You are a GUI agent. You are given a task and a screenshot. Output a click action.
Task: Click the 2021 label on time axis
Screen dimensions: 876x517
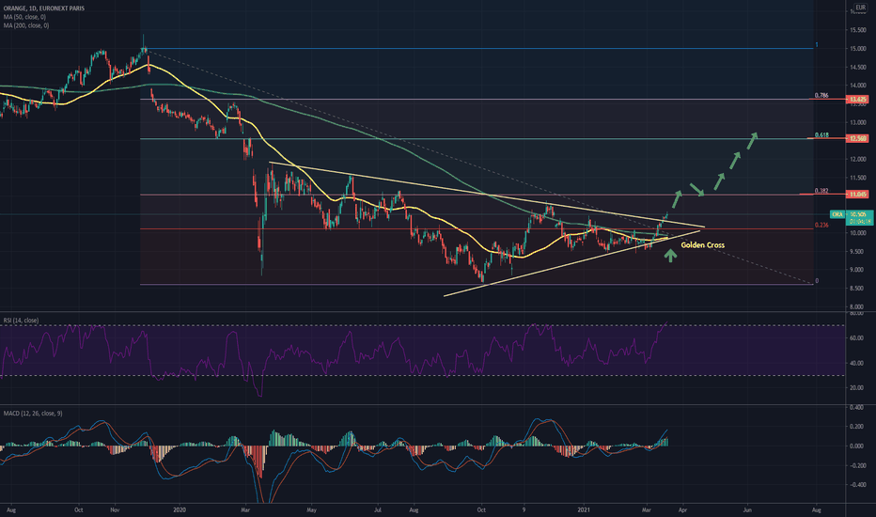click(x=584, y=509)
